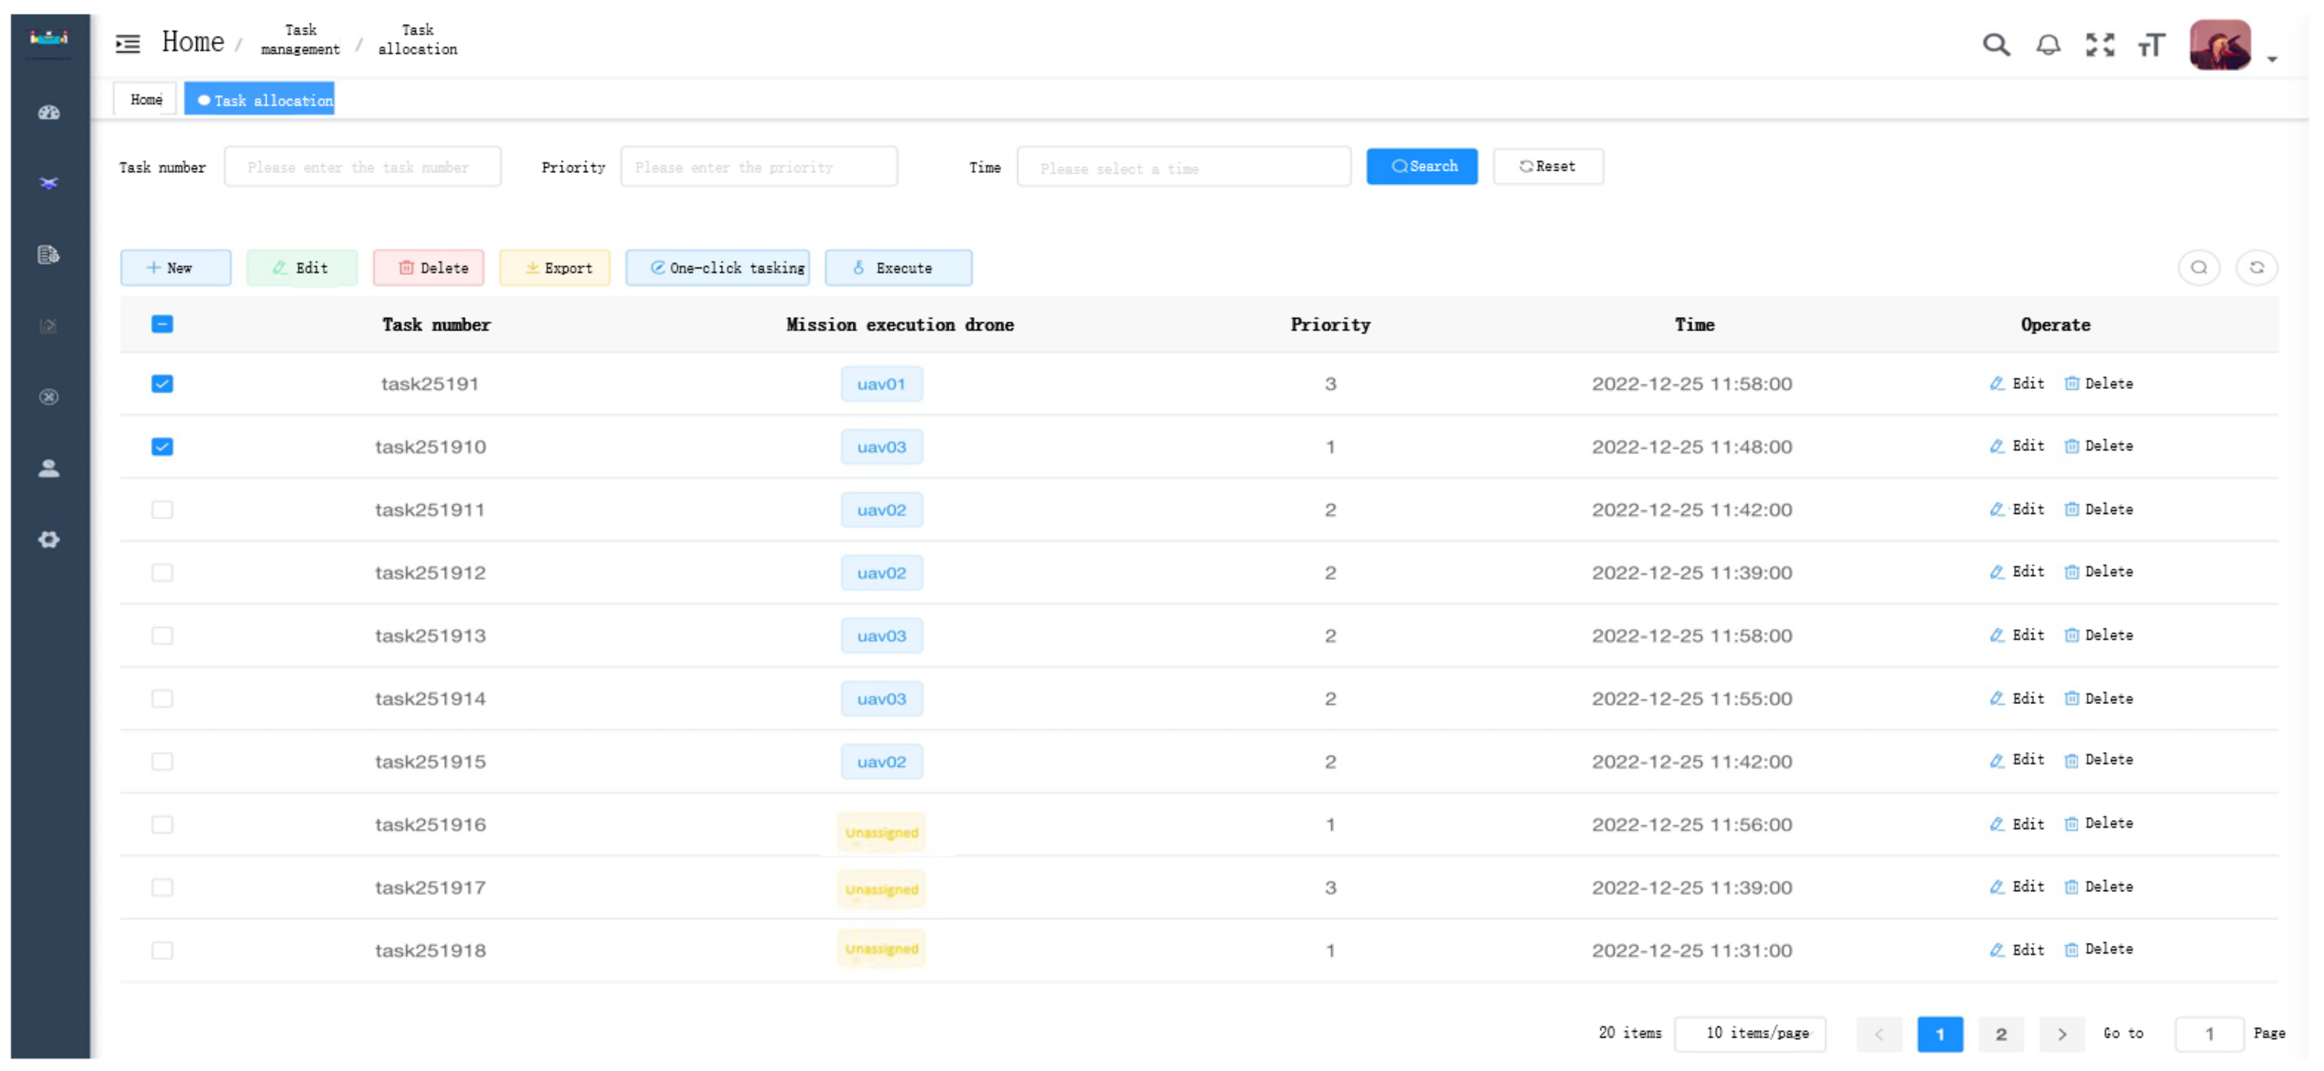Image resolution: width=2324 pixels, height=1071 pixels.
Task: Click the notification bell icon
Action: point(2048,45)
